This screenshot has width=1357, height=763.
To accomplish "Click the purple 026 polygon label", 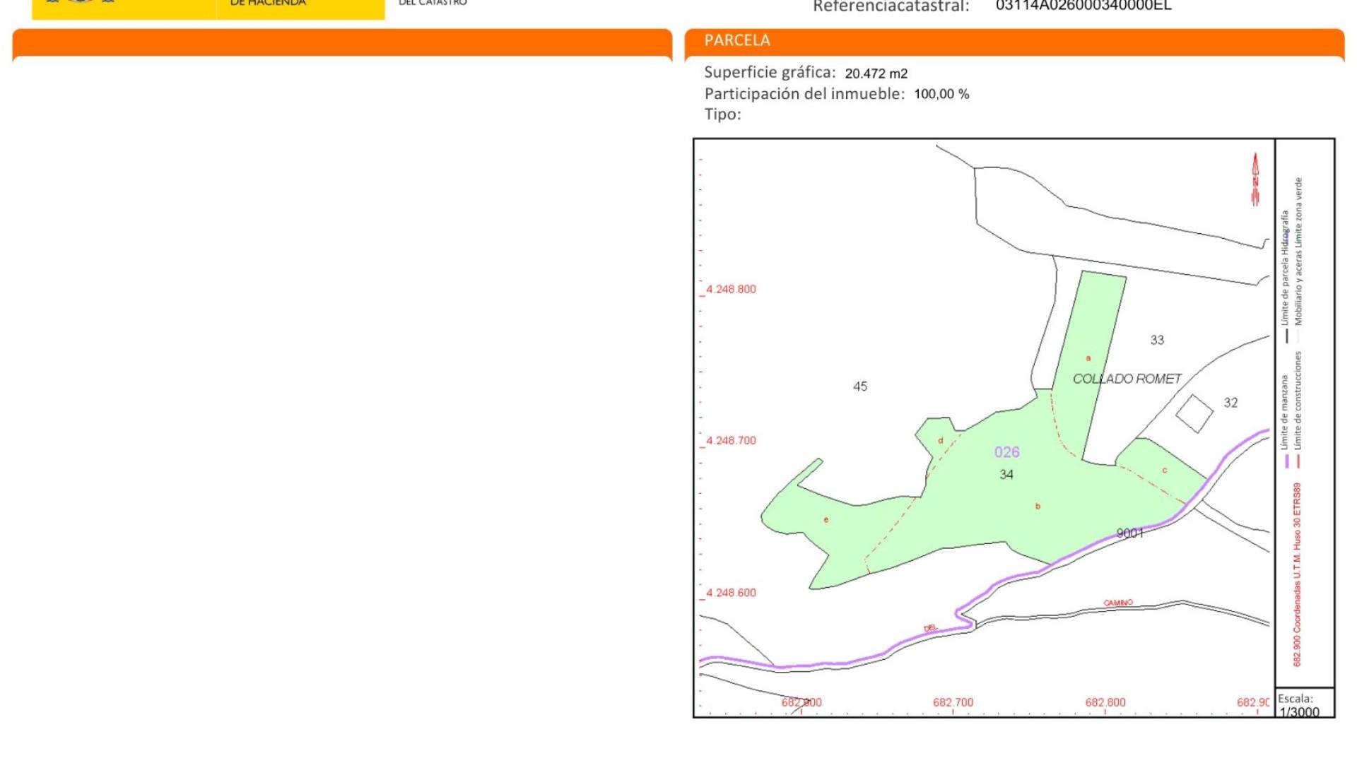I will pos(1006,452).
